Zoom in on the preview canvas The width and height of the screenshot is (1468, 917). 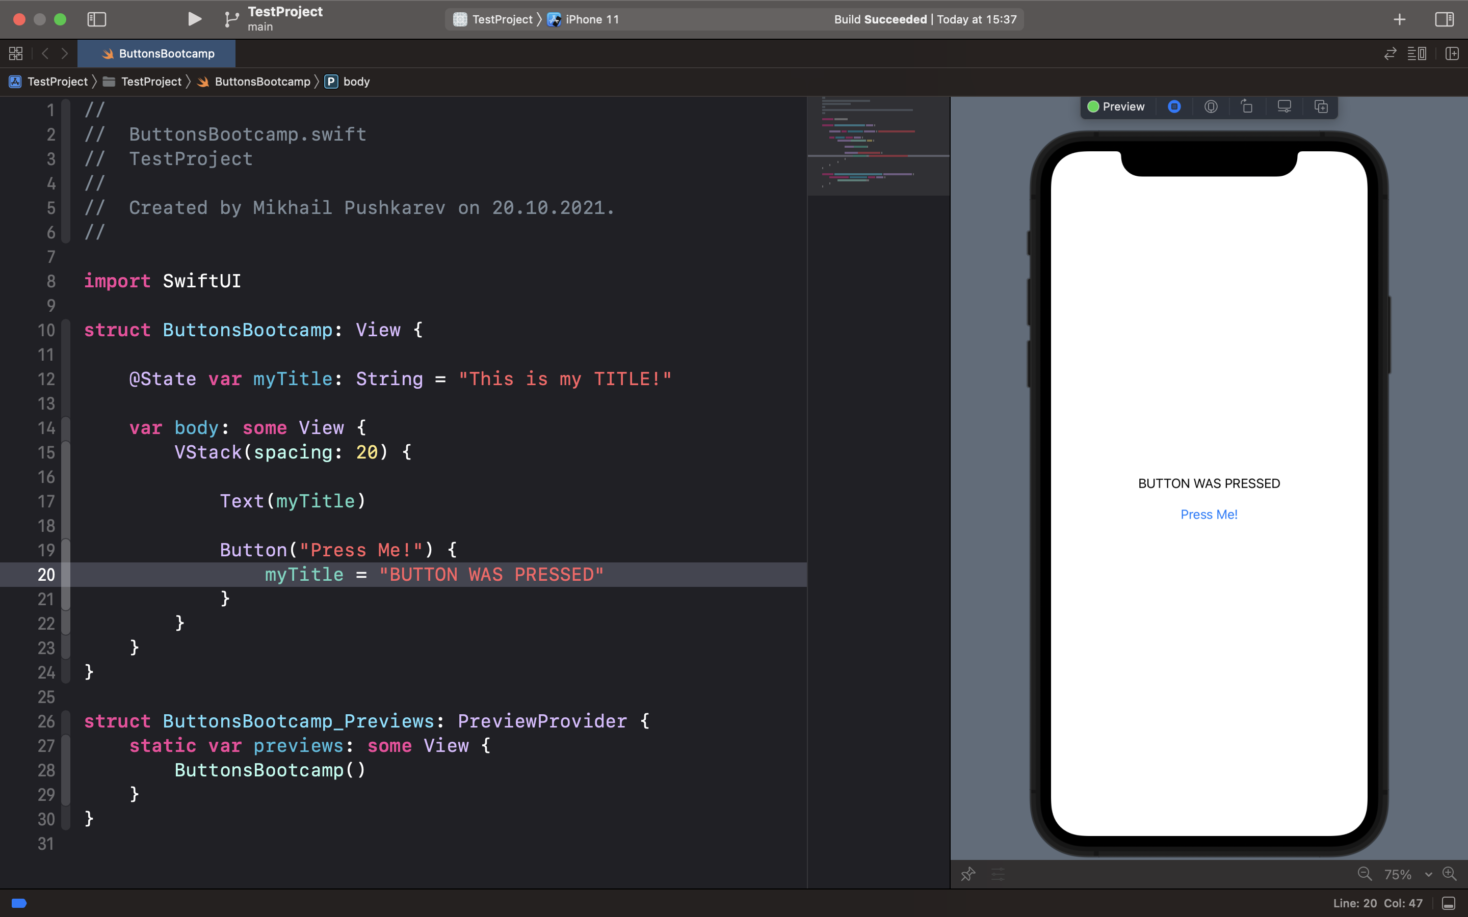(x=1449, y=874)
